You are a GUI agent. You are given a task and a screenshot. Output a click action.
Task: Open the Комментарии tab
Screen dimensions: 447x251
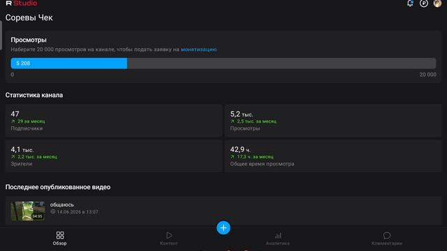click(387, 238)
